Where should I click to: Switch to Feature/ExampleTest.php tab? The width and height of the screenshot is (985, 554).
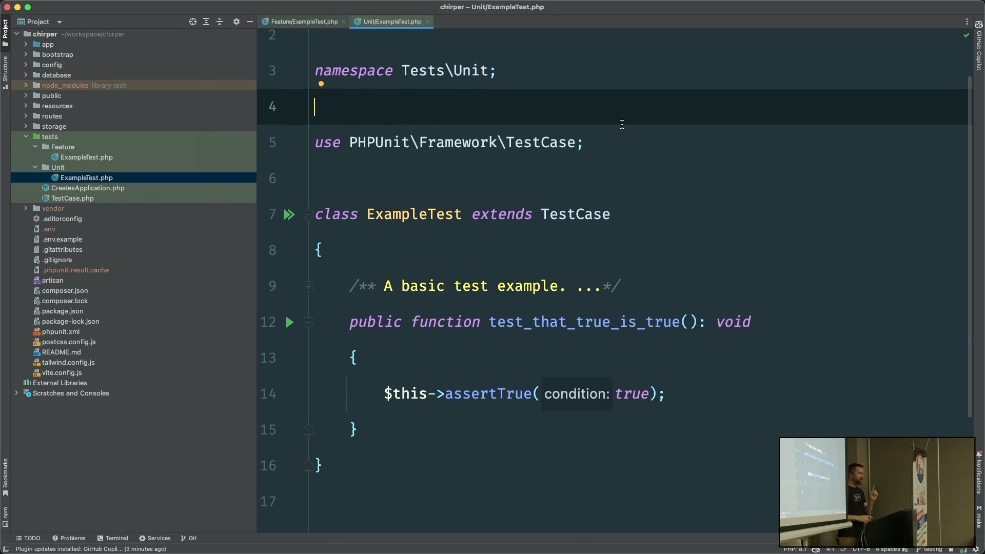tap(304, 22)
